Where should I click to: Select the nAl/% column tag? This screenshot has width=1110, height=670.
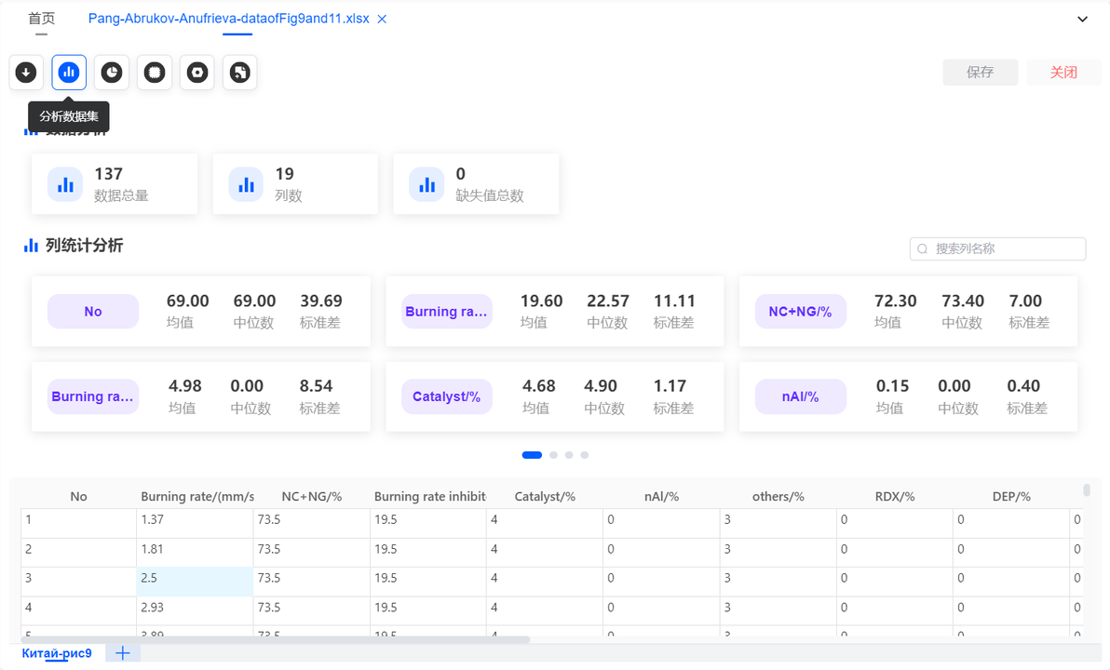tap(801, 396)
